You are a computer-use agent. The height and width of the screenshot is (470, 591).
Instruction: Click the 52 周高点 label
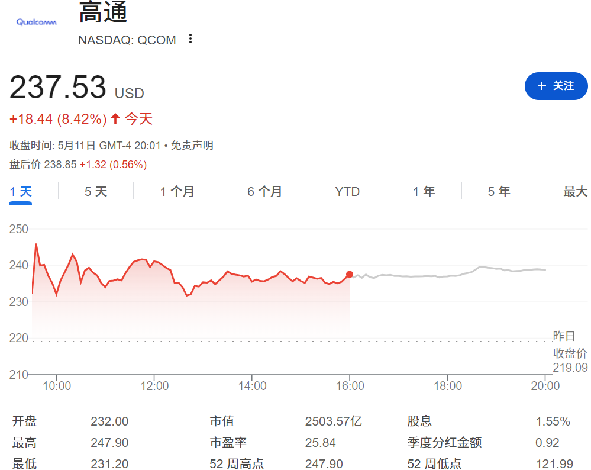[x=237, y=463]
